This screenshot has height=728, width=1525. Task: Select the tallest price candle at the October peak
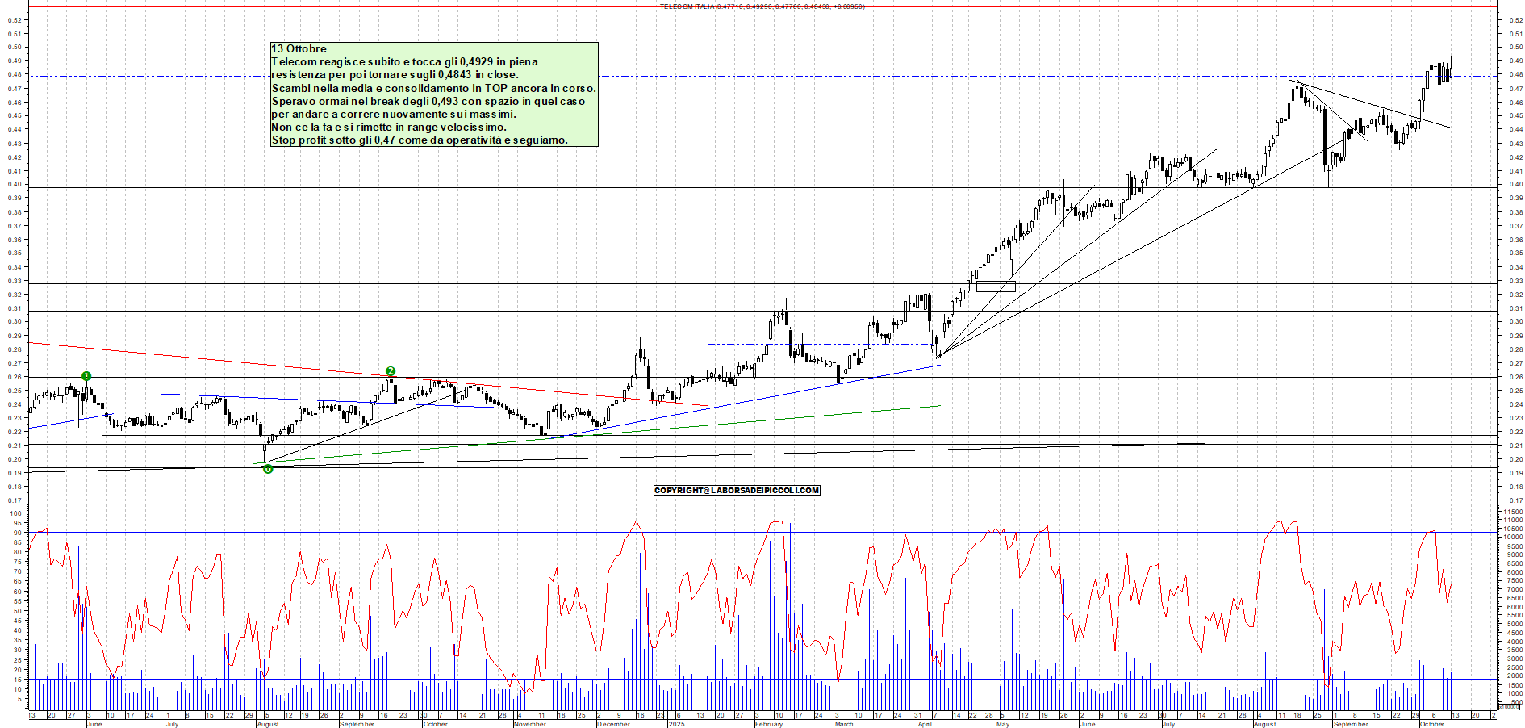coord(1427,73)
